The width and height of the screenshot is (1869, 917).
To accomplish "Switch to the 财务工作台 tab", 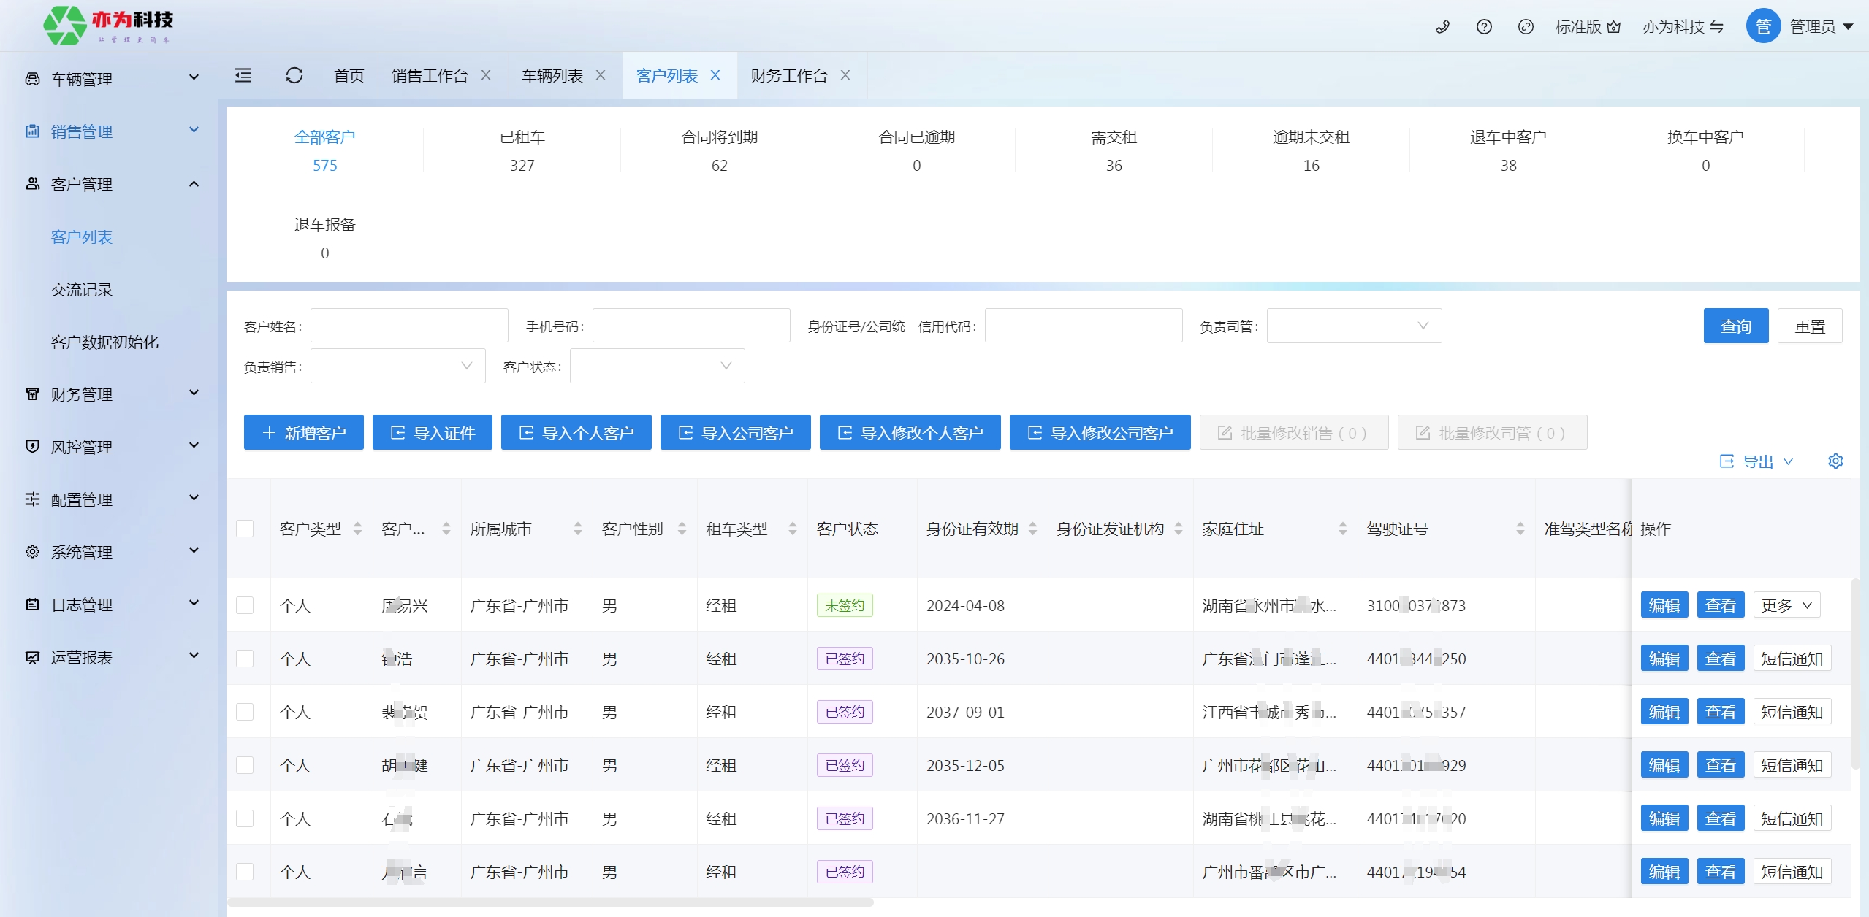I will coord(788,75).
